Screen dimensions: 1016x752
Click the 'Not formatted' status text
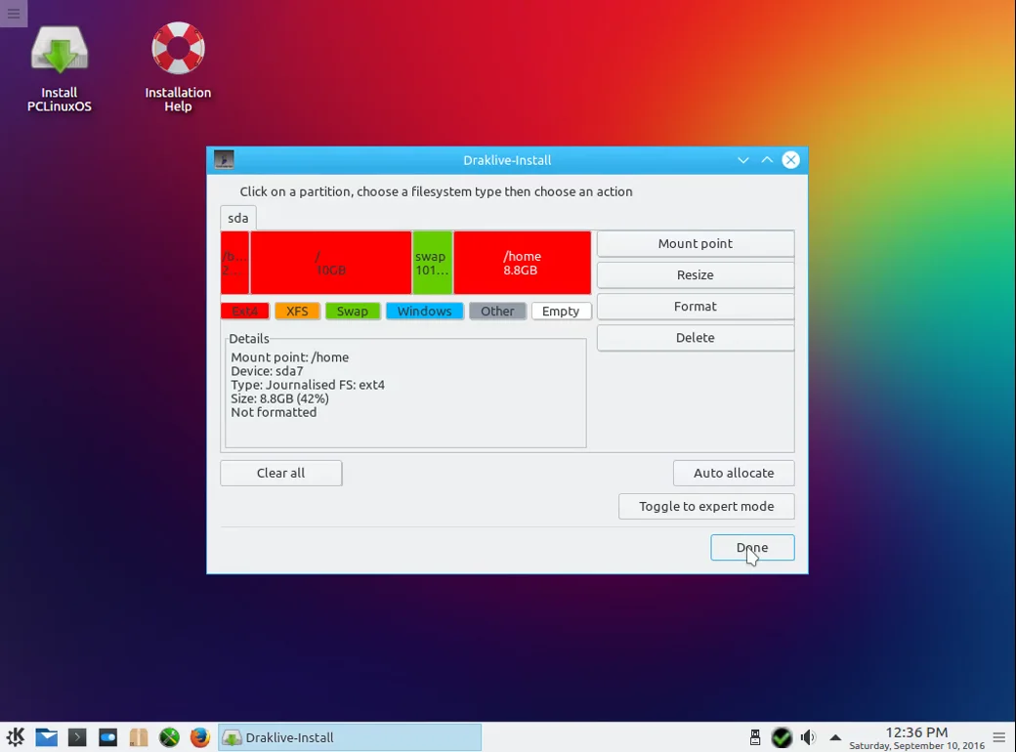274,412
